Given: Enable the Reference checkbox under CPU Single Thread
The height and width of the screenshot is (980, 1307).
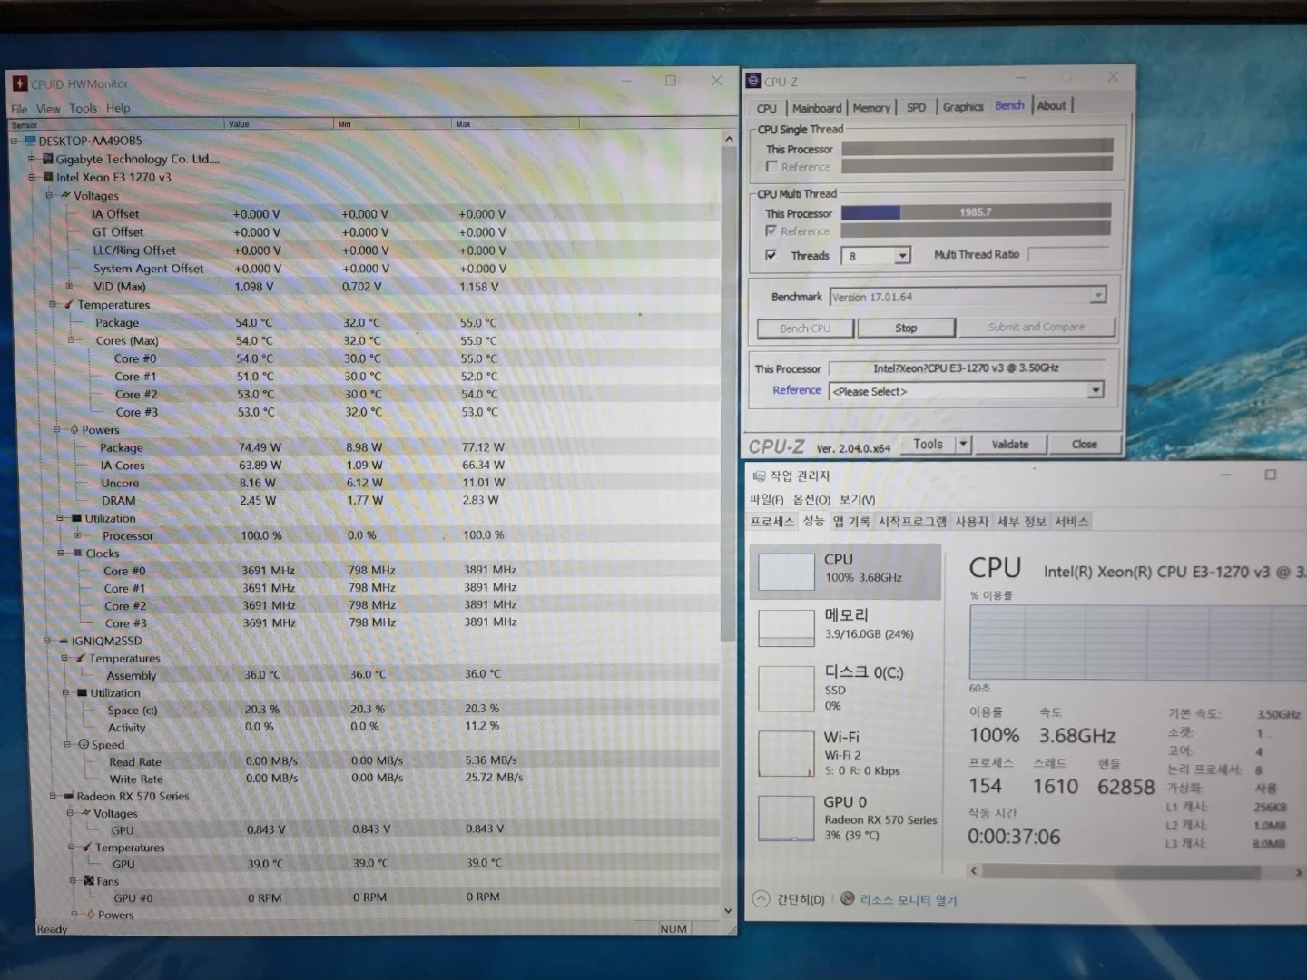Looking at the screenshot, I should [x=772, y=166].
